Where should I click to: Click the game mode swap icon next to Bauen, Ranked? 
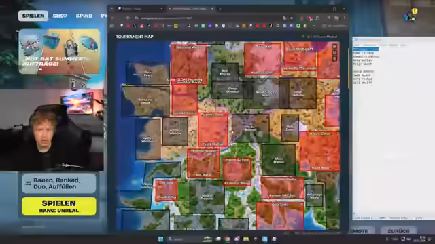click(28, 183)
